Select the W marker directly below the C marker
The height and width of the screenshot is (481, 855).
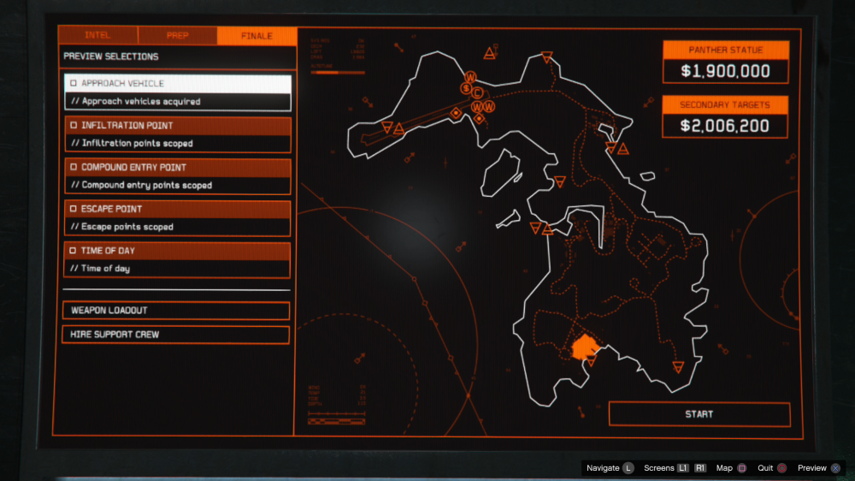pyautogui.click(x=477, y=107)
